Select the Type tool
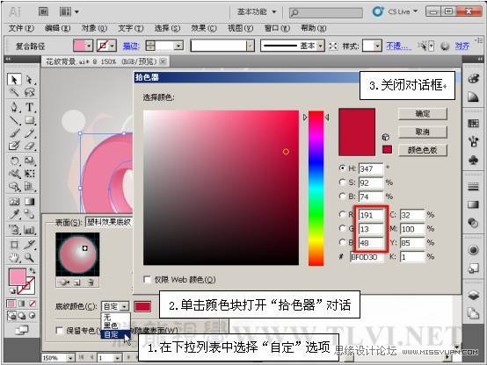 30,107
